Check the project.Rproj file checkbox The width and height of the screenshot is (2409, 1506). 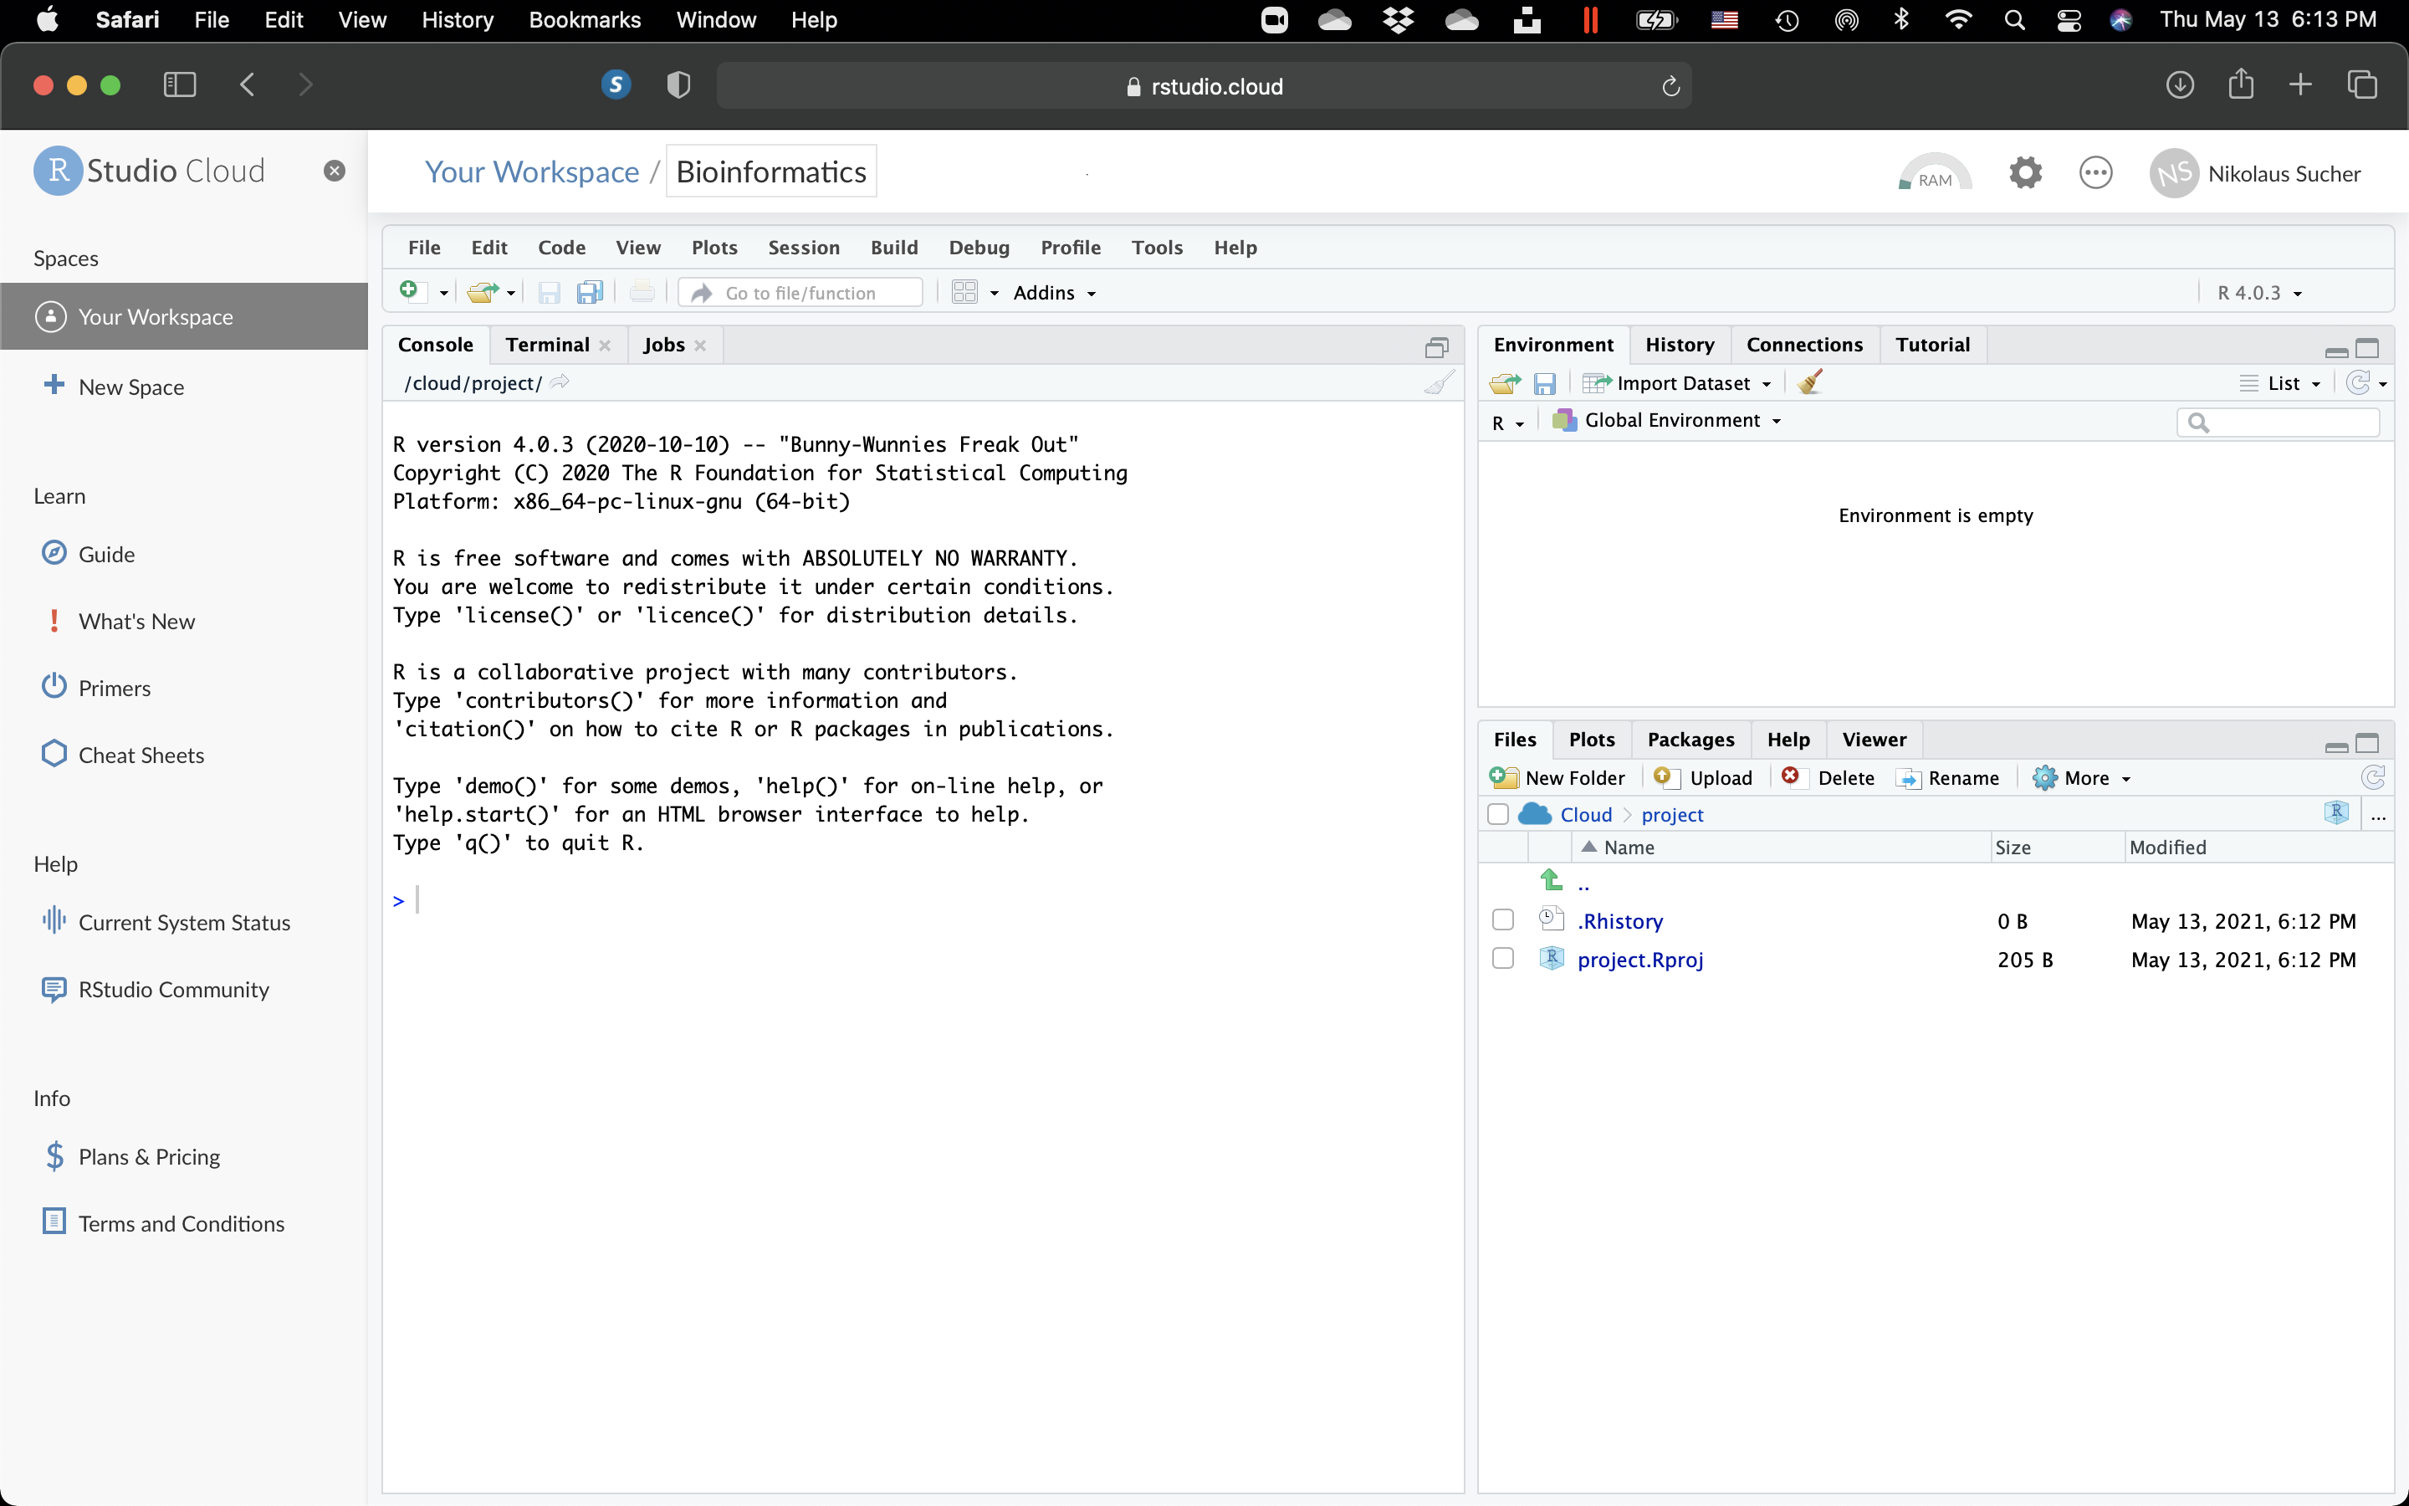pyautogui.click(x=1503, y=958)
